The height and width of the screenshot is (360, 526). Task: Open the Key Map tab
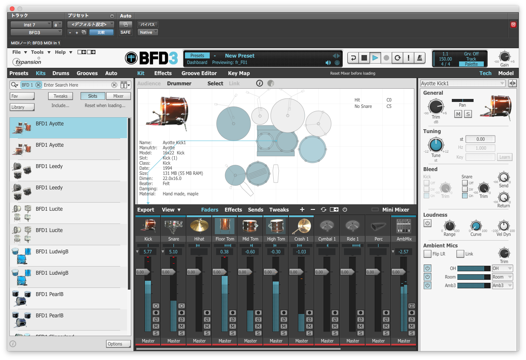239,73
